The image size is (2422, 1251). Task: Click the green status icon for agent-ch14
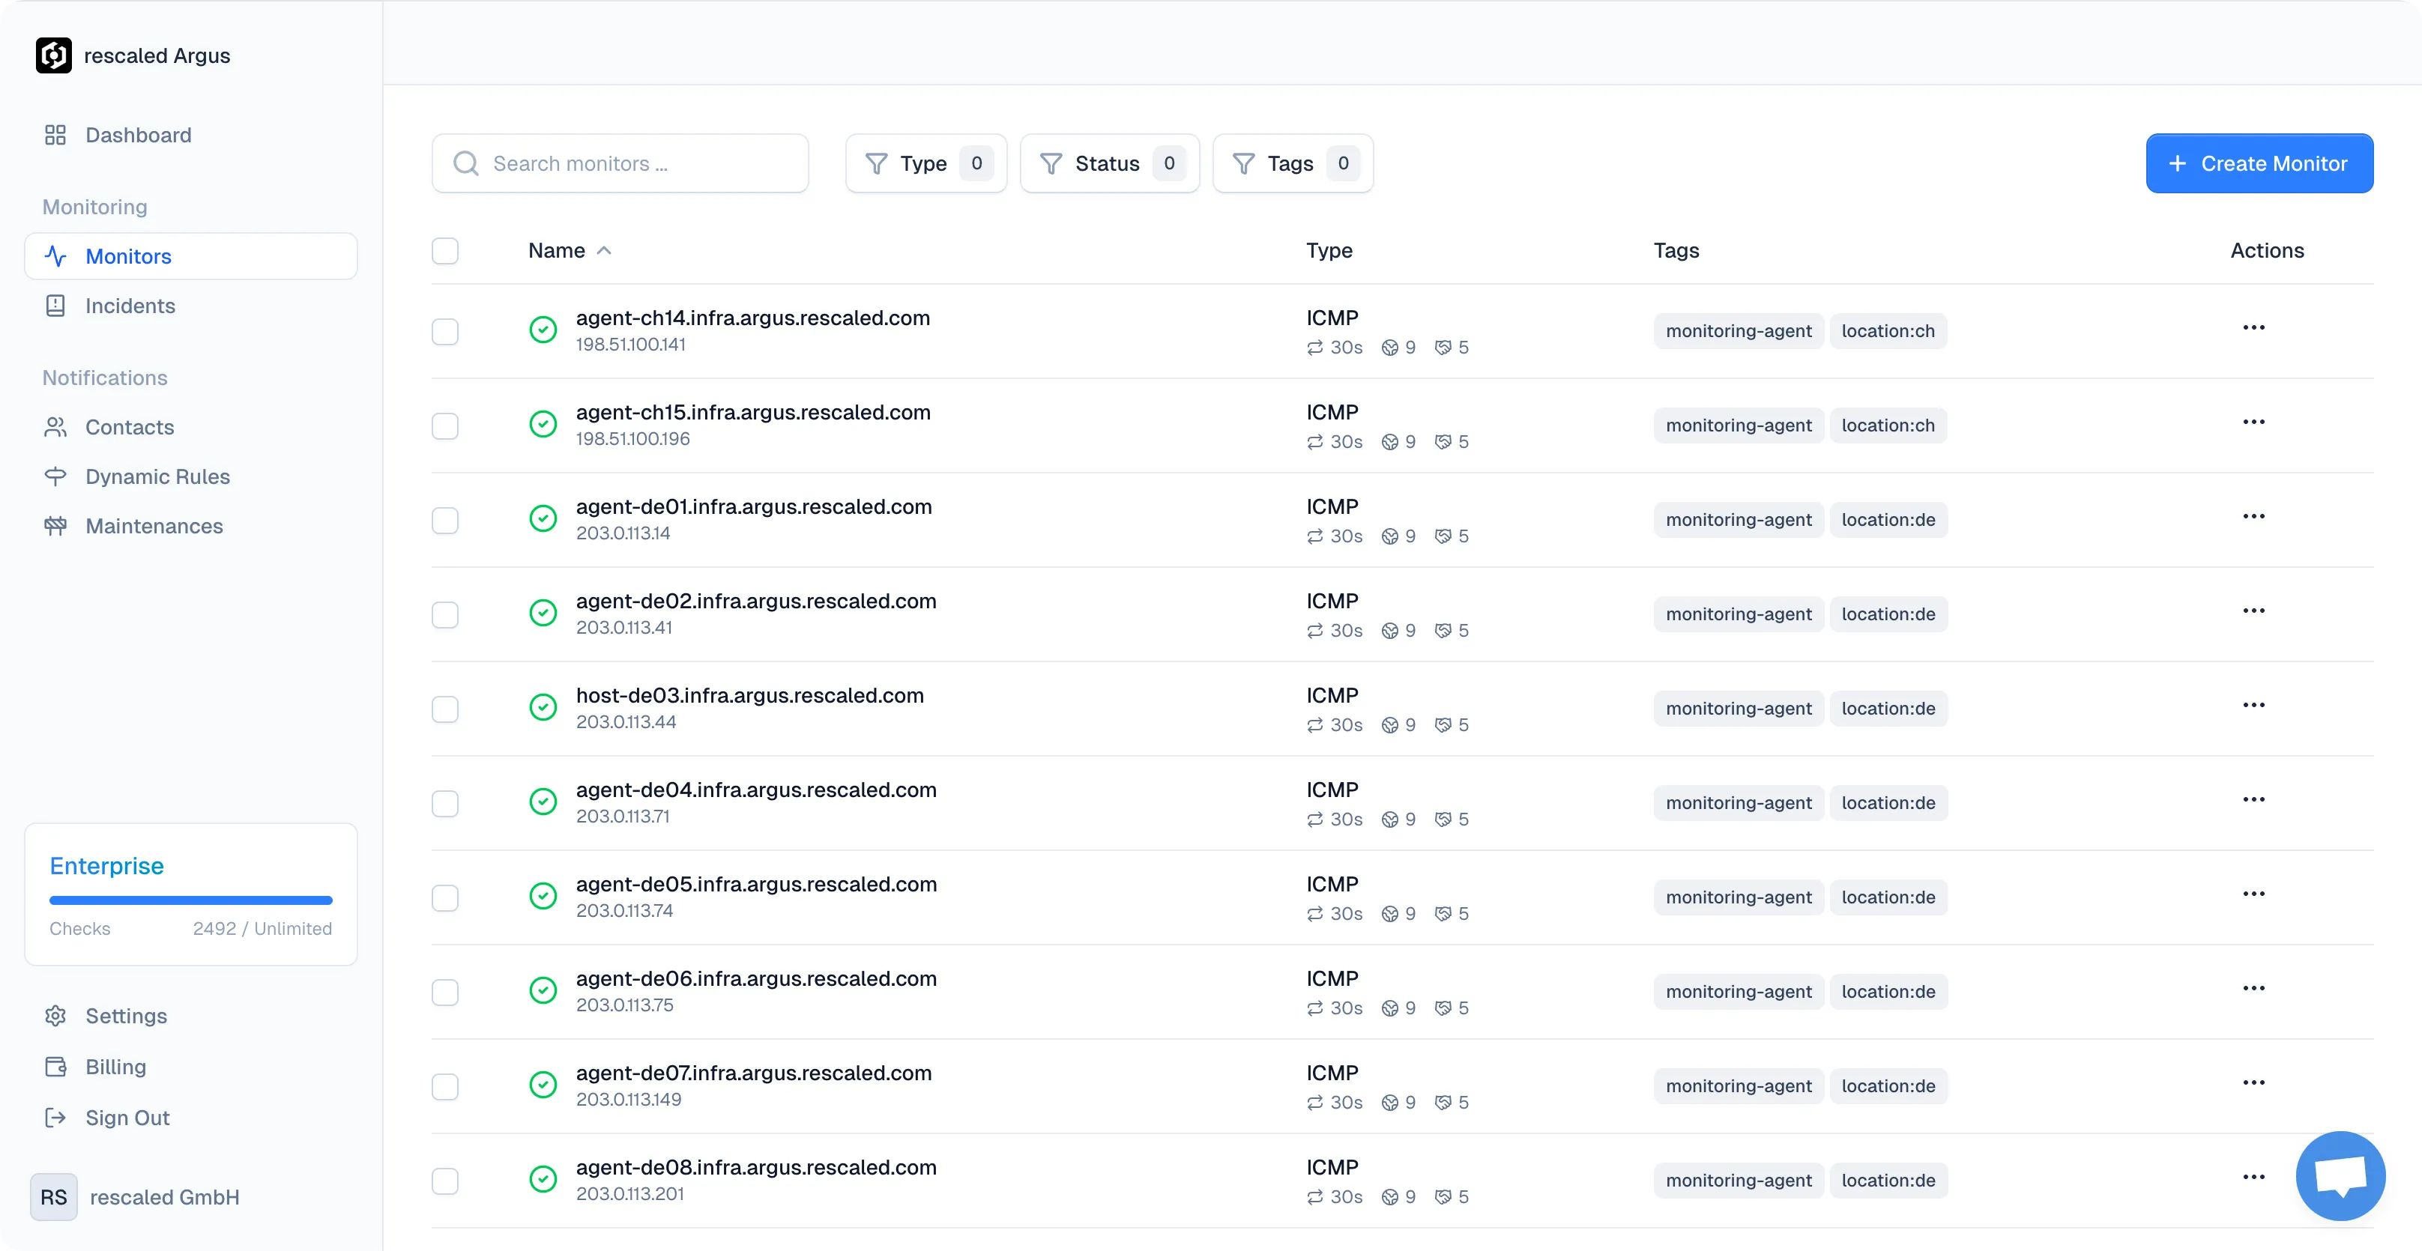pyautogui.click(x=543, y=330)
